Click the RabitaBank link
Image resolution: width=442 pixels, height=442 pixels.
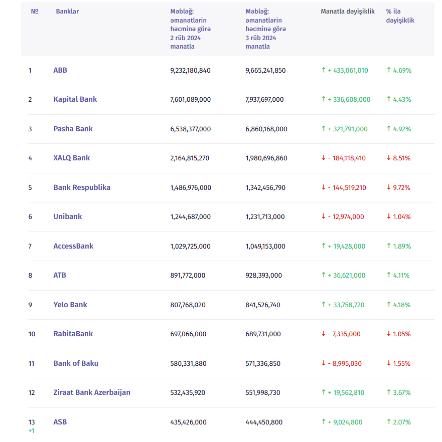(x=73, y=334)
